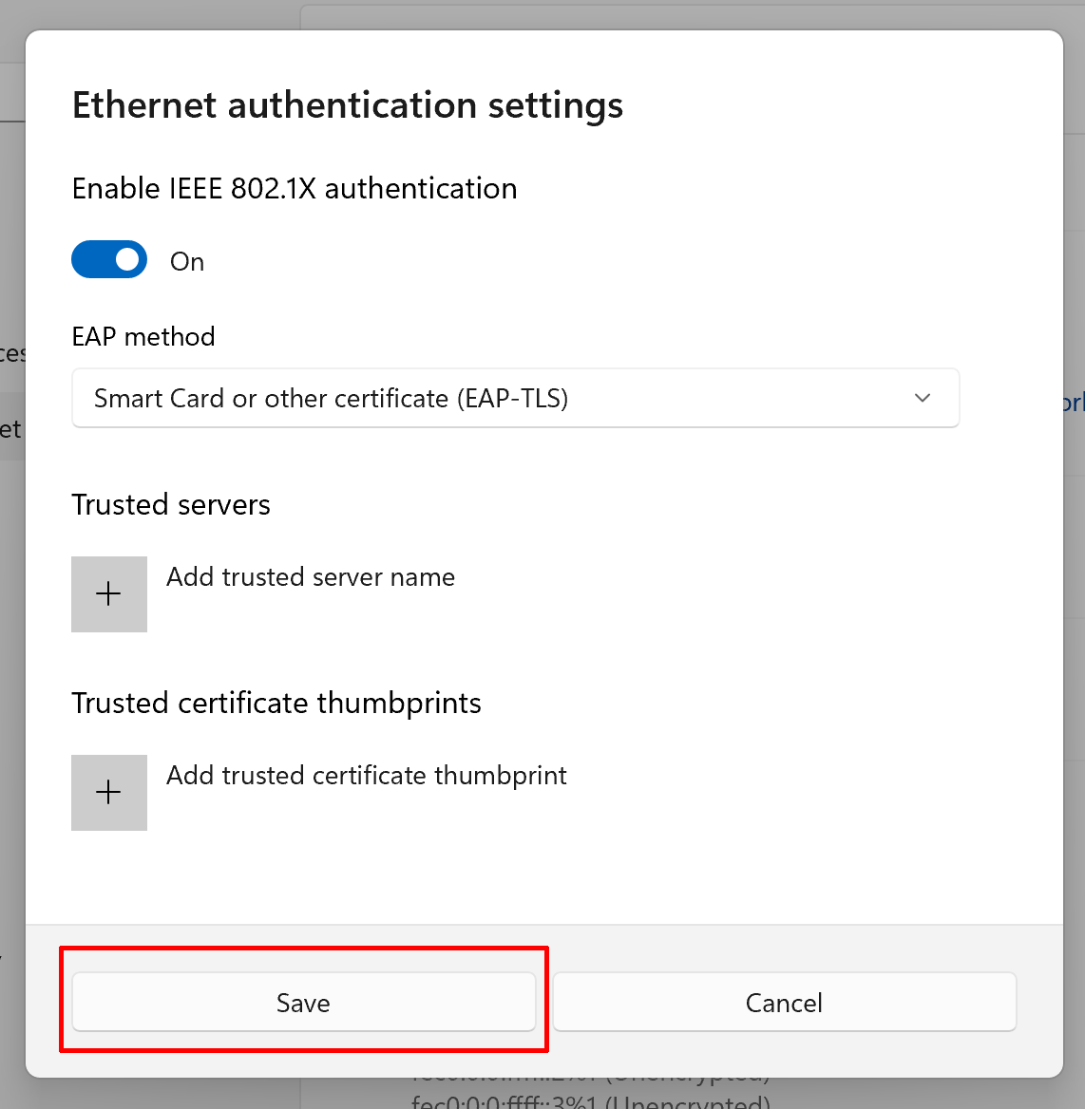Click 'Add trusted certificate thumbprint' text
The width and height of the screenshot is (1085, 1109).
tap(367, 776)
